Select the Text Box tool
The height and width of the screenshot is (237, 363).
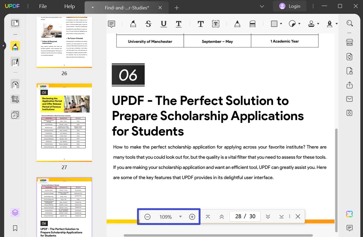[216, 24]
